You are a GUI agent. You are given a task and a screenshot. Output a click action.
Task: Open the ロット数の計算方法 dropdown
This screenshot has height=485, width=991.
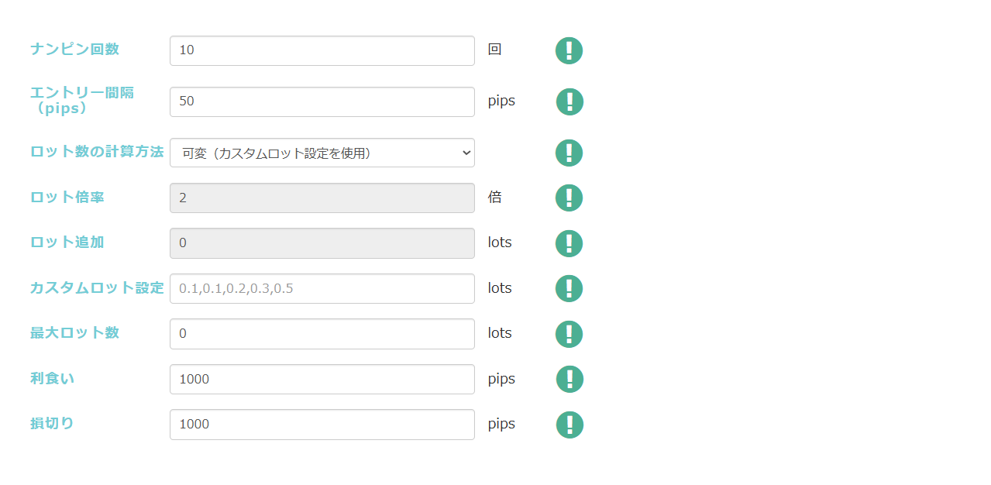pos(322,153)
